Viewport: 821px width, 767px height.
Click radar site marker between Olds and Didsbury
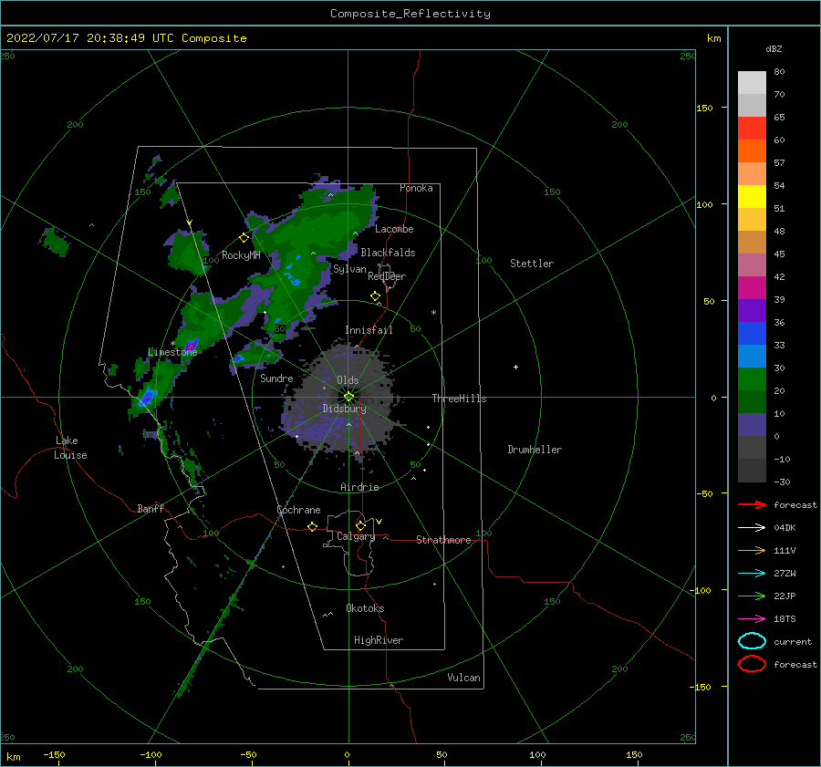point(348,397)
